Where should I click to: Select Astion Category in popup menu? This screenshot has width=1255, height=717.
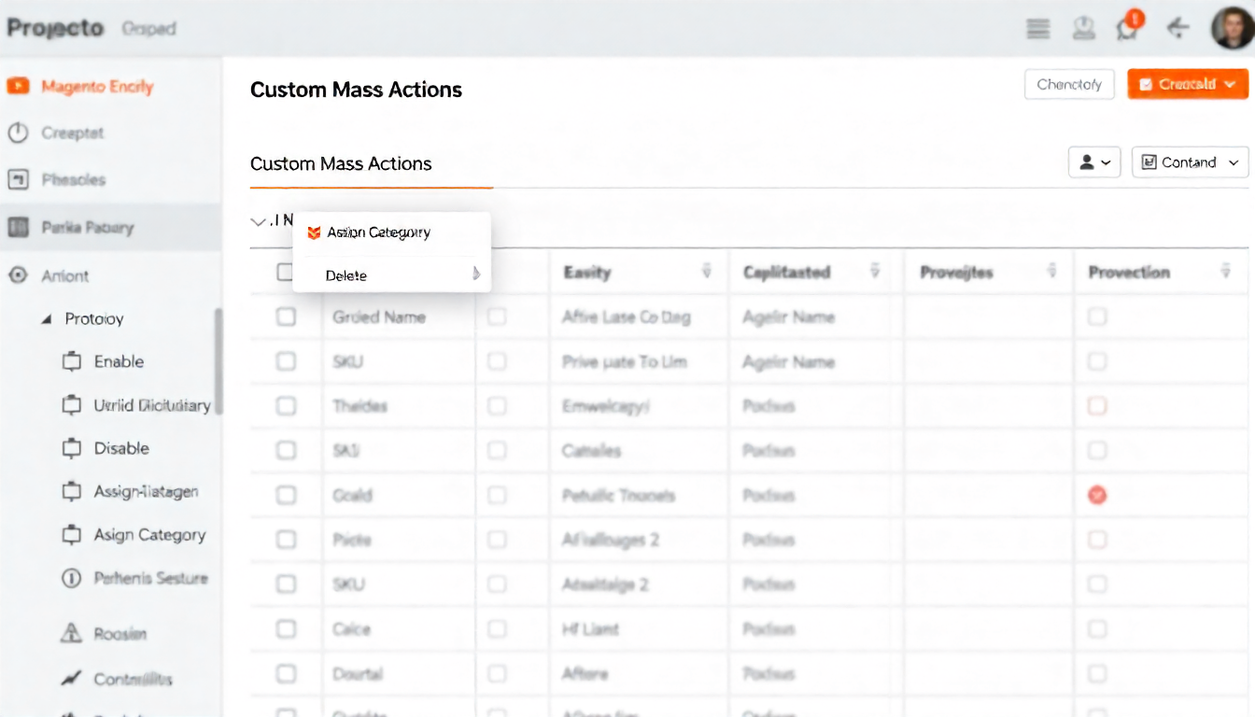[378, 232]
